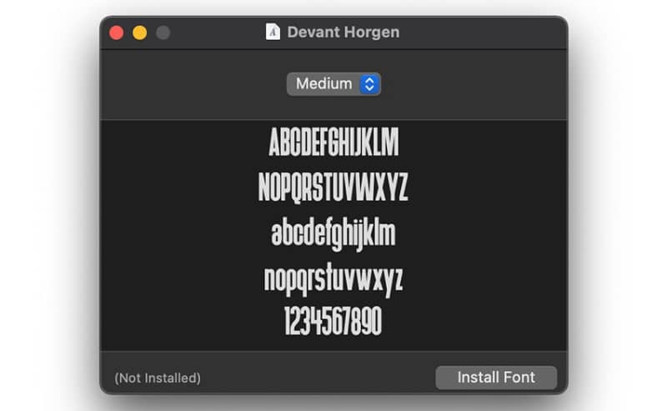This screenshot has height=411, width=667.
Task: Click the (Not Installed) status text
Action: click(158, 378)
